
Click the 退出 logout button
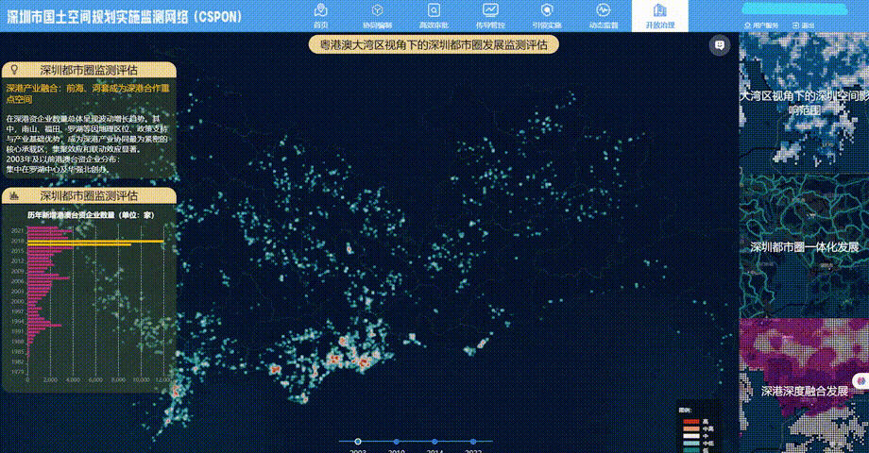806,25
